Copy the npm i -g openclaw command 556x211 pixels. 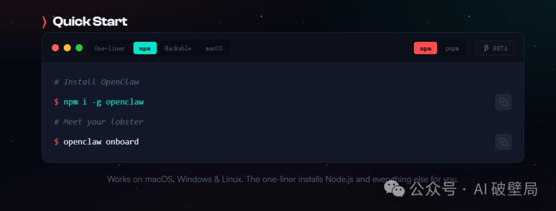click(503, 102)
